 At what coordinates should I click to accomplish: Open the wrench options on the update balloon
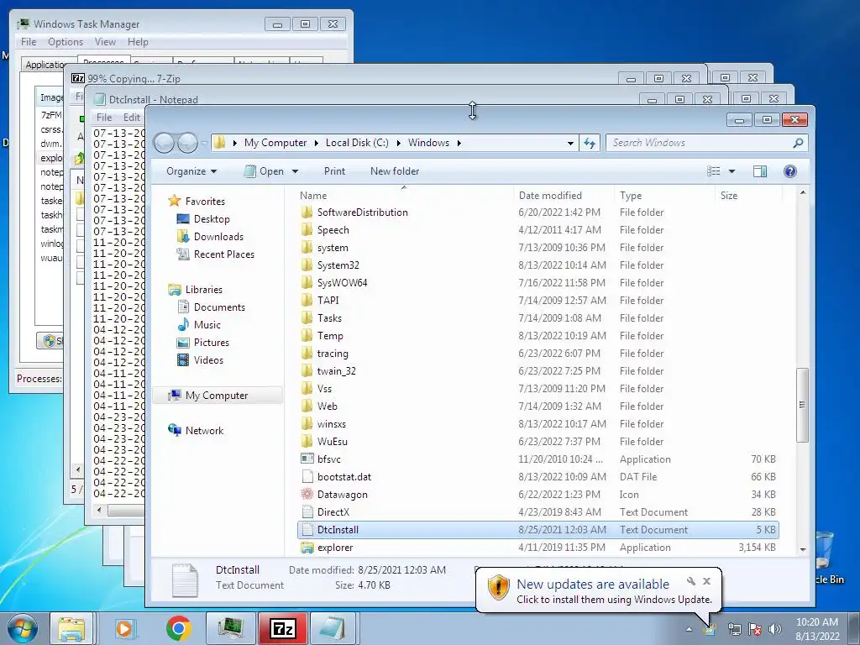tap(691, 581)
